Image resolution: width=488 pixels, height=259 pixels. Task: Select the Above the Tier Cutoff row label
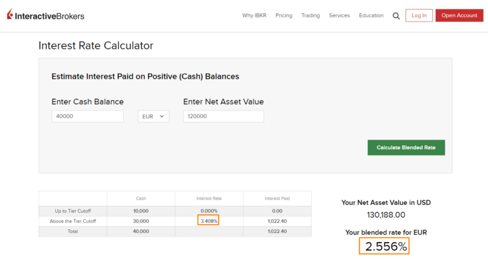[72, 221]
